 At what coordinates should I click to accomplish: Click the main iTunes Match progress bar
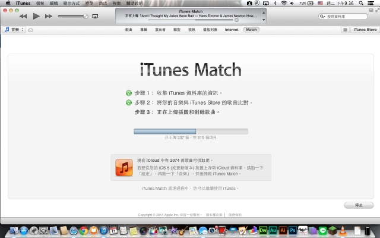tap(191, 131)
